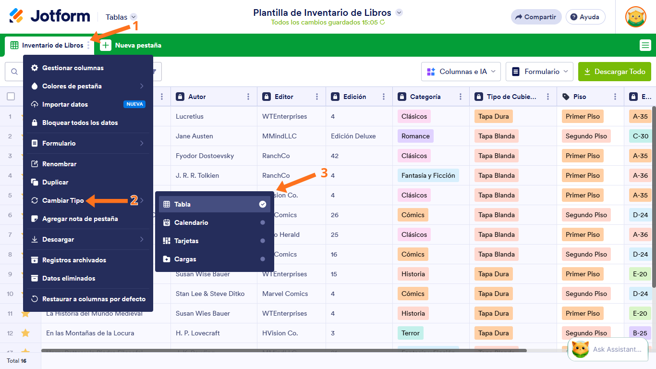656x369 pixels.
Task: Click the Romance category tag in row 2
Action: point(415,136)
